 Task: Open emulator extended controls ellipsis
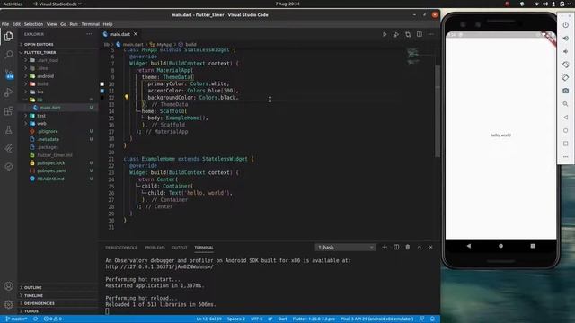pyautogui.click(x=565, y=157)
